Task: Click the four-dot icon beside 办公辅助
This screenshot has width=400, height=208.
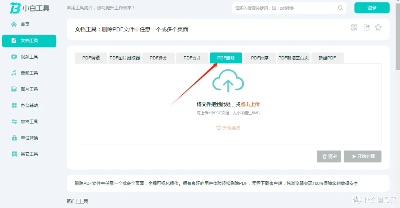Action: click(x=14, y=105)
